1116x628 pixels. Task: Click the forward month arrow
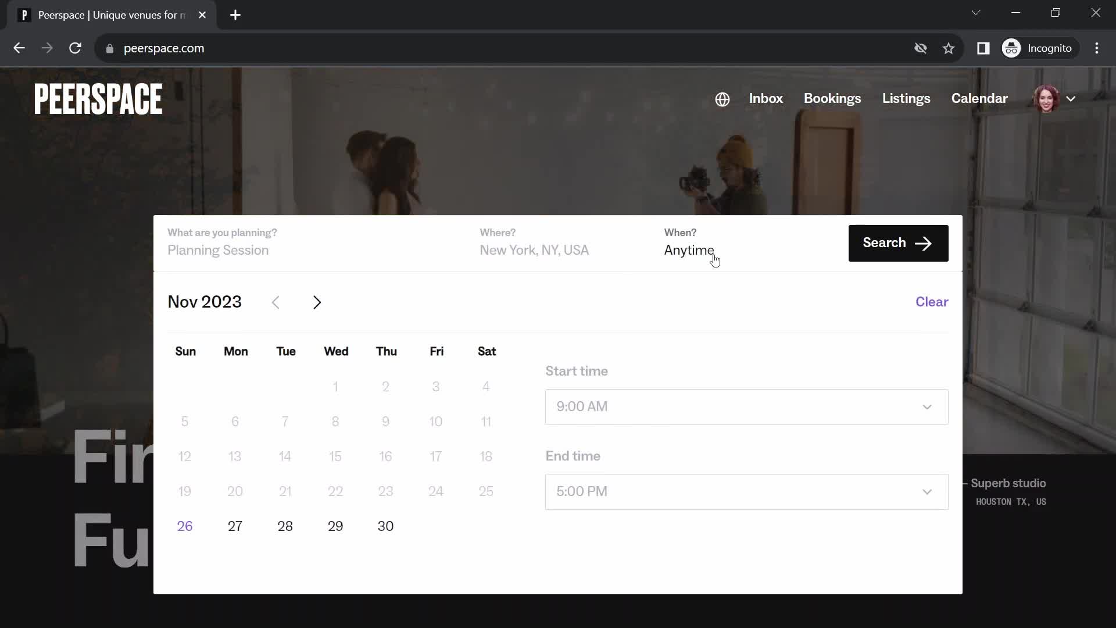coord(317,301)
